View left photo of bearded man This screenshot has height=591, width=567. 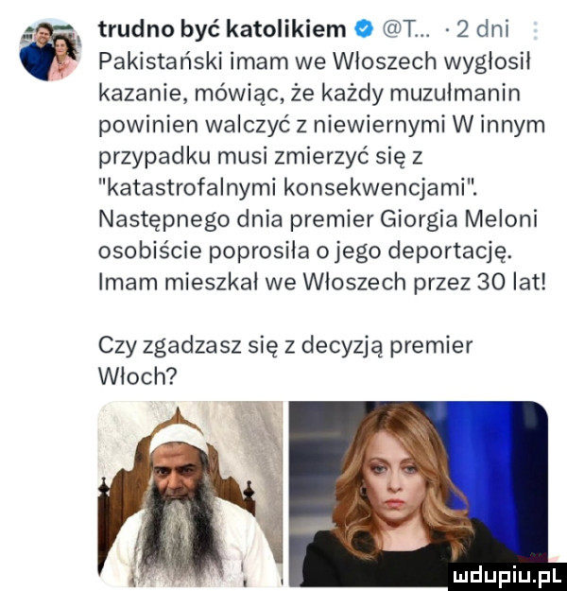pos(190,495)
